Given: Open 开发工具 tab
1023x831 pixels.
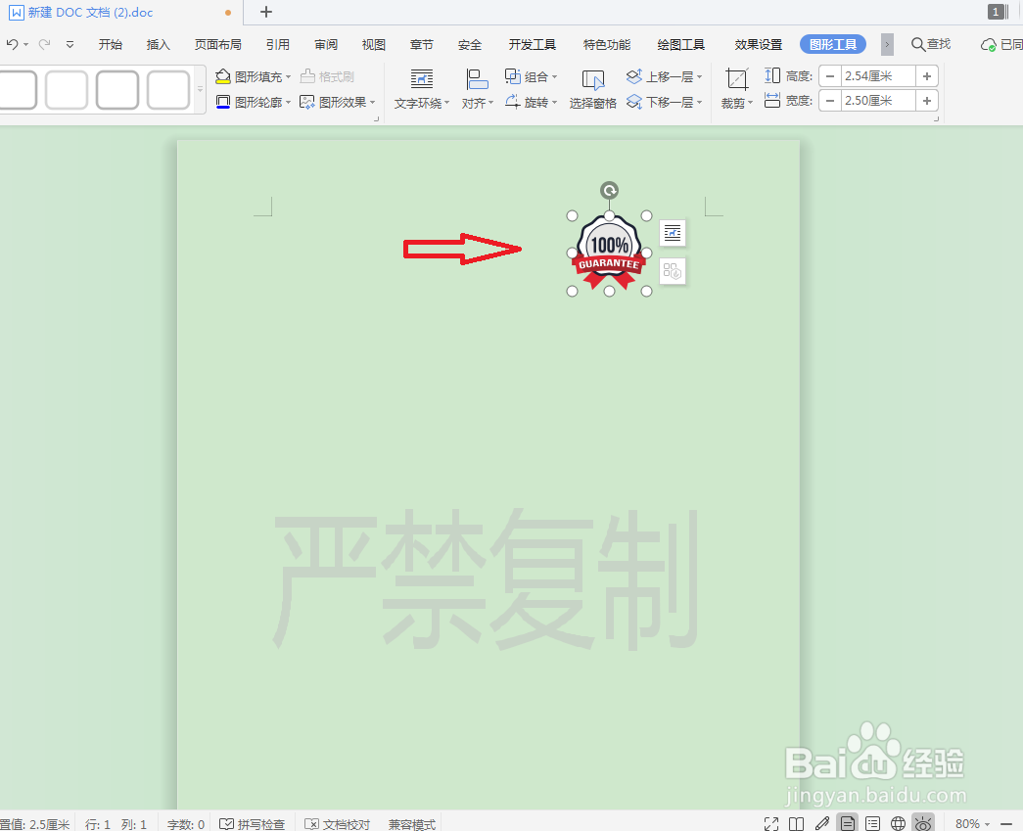Looking at the screenshot, I should coord(533,44).
